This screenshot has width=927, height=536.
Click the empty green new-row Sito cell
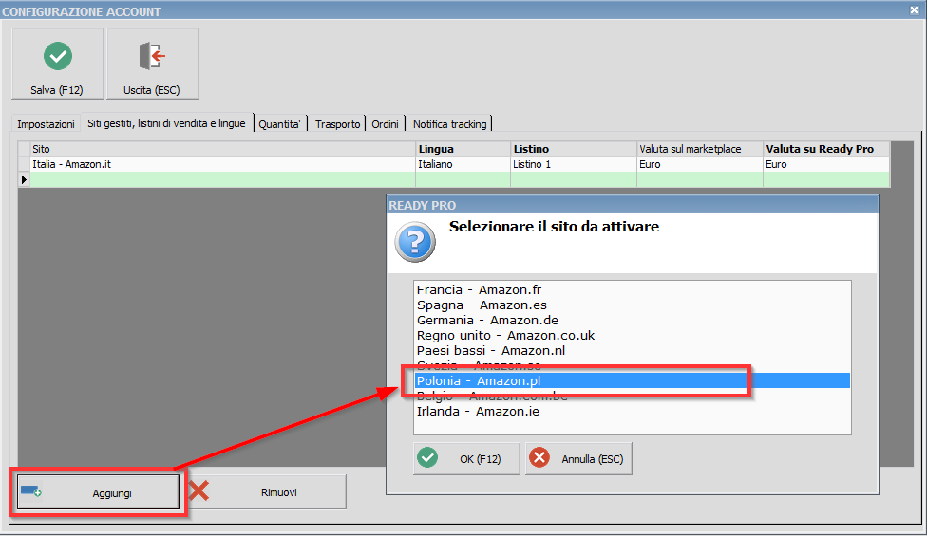223,179
